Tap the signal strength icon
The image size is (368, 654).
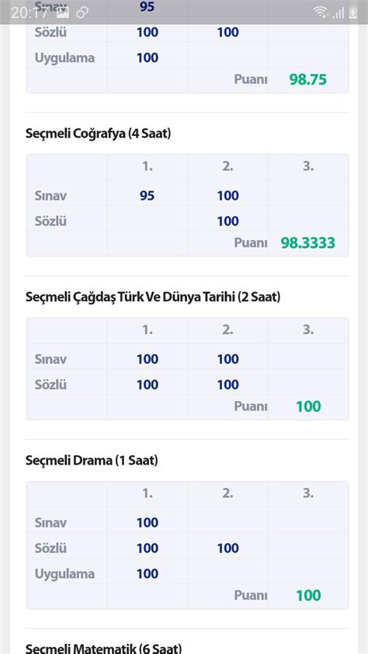(338, 13)
